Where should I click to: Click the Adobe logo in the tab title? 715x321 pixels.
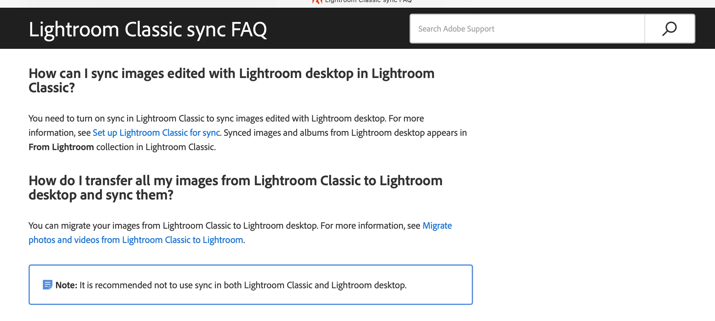pyautogui.click(x=317, y=1)
